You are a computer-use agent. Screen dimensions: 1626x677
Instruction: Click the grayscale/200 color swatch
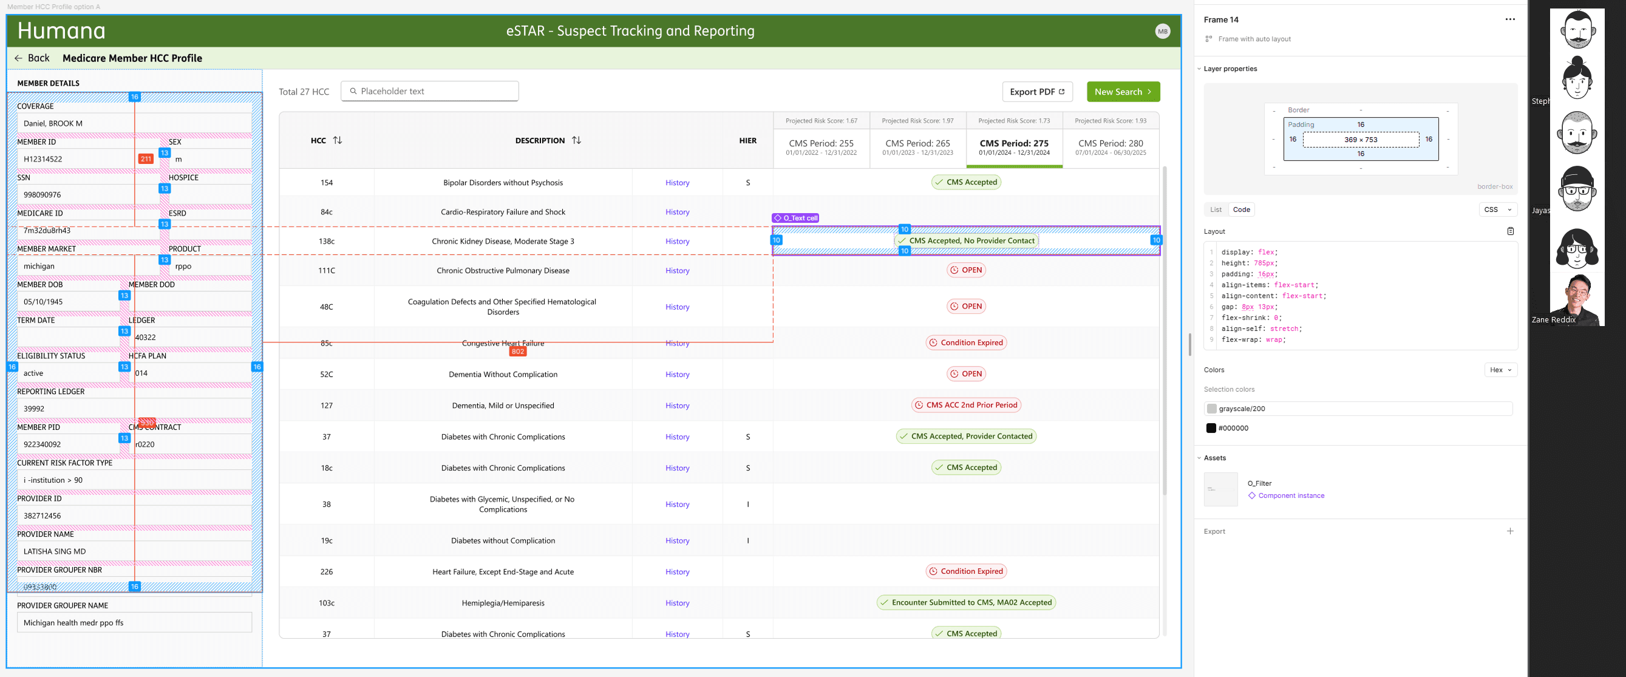[x=1211, y=408]
